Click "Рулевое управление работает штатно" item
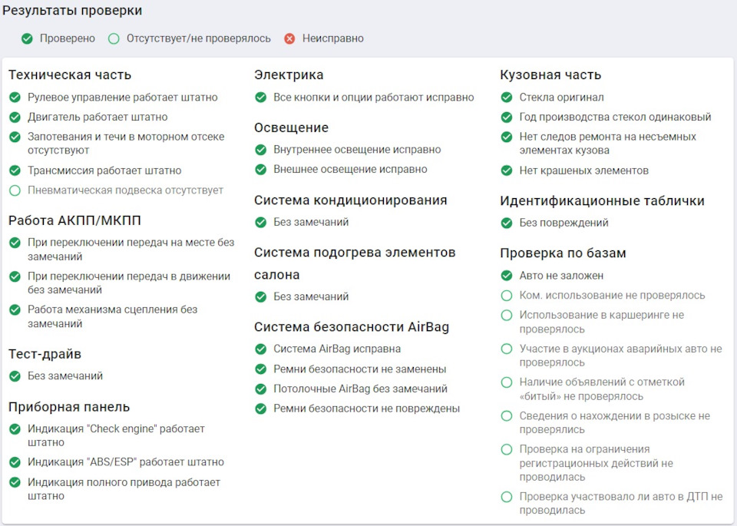This screenshot has height=526, width=737. (123, 98)
